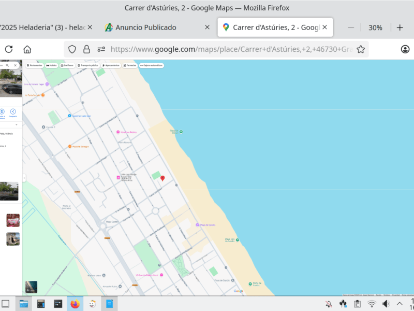Zoom out with the minus button
The image size is (414, 311).
tap(351, 27)
